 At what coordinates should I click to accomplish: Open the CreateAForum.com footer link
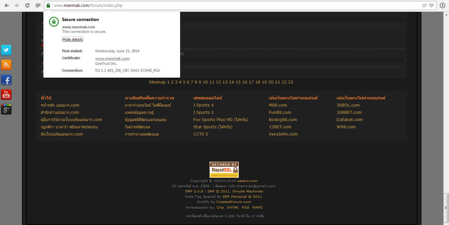[234, 202]
